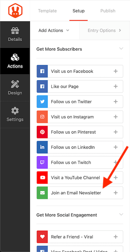
Task: Add Follow us on LinkedIn plus icon
Action: pyautogui.click(x=116, y=147)
